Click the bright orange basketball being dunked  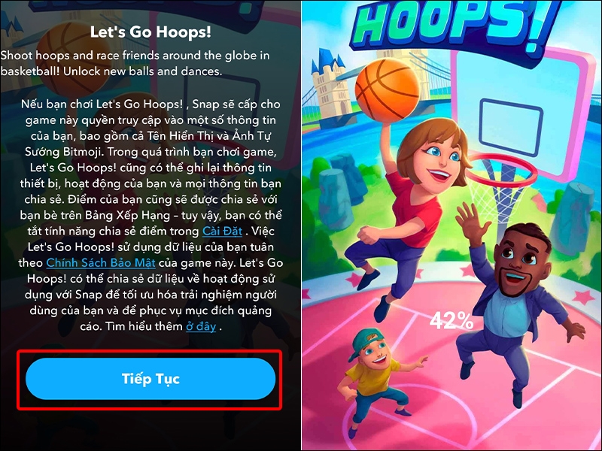click(x=387, y=90)
